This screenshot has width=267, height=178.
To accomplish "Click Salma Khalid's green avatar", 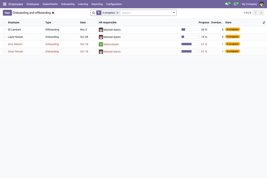I will [101, 44].
